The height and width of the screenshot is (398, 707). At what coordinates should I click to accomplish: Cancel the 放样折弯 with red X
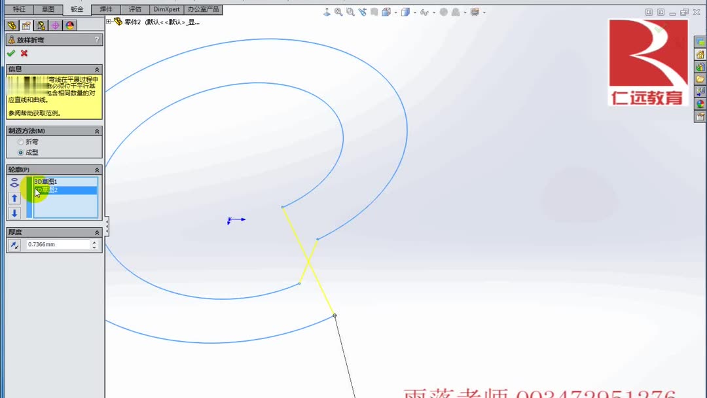pyautogui.click(x=24, y=52)
